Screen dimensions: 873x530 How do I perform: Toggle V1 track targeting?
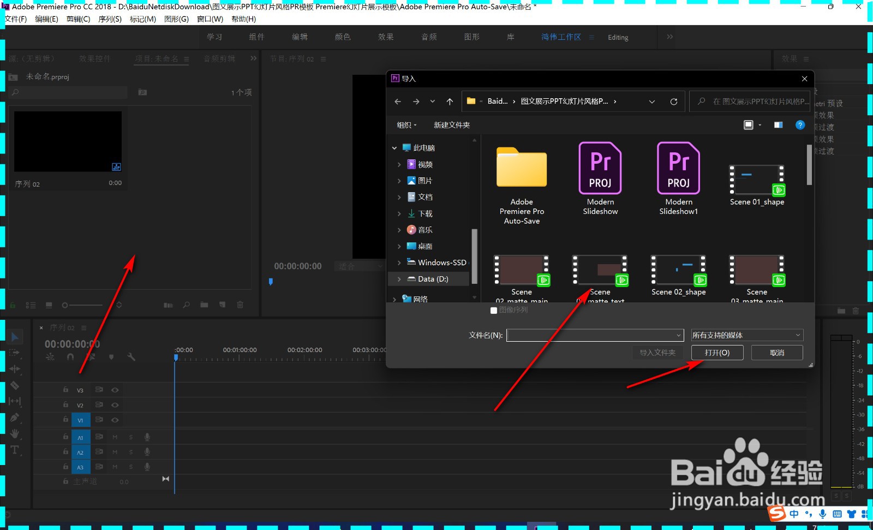[80, 420]
